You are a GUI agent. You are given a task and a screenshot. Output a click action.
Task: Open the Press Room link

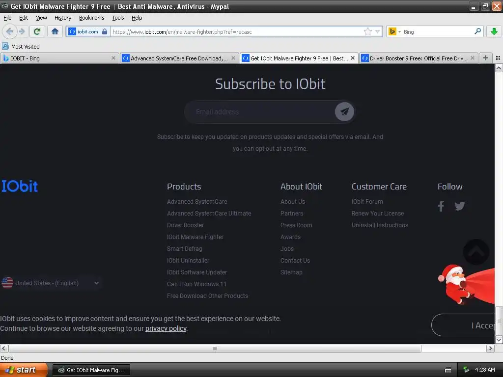point(296,225)
